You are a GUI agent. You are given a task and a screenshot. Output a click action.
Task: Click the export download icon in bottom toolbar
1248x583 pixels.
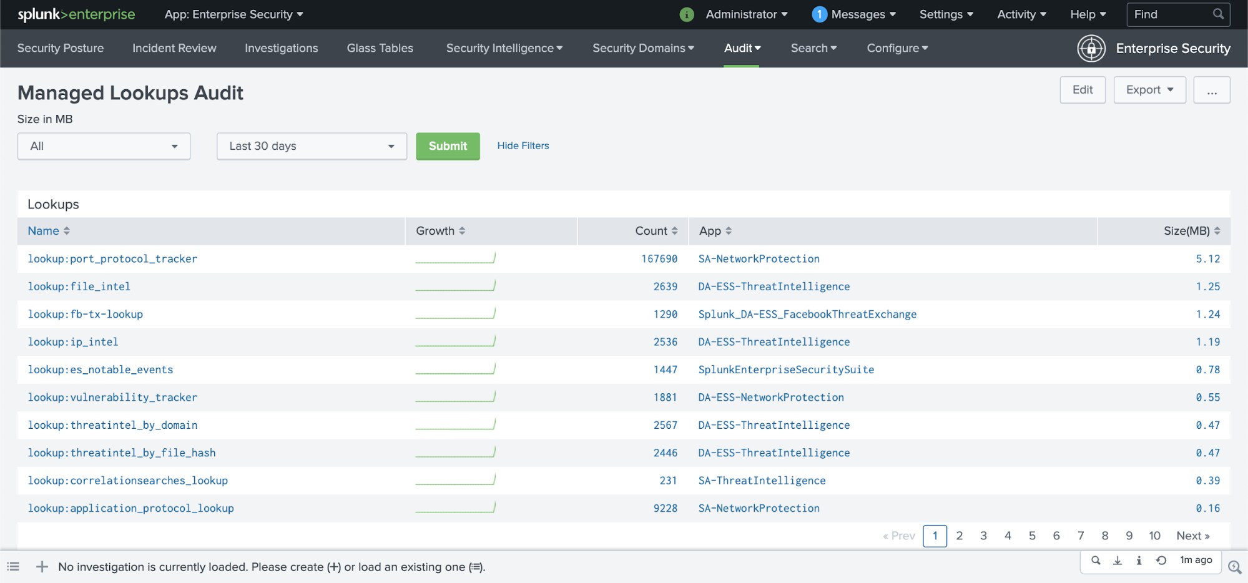[1118, 560]
